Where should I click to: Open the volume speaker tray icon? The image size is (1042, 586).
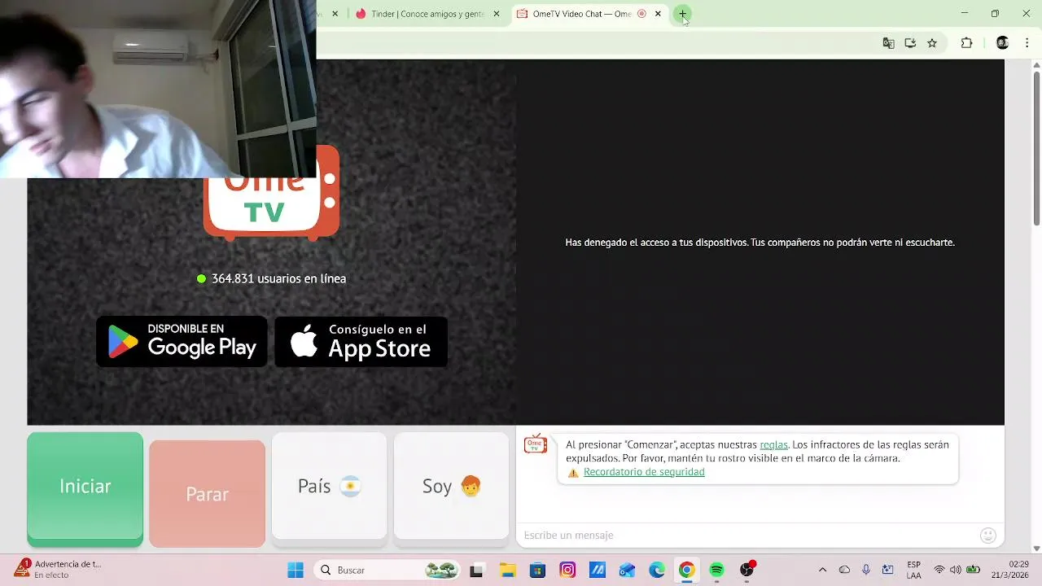pos(956,570)
